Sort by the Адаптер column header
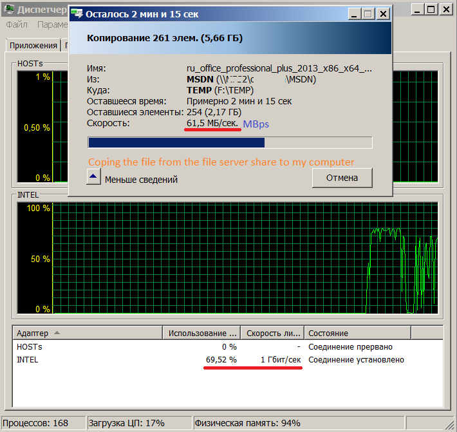This screenshot has height=432, width=457. (88, 333)
